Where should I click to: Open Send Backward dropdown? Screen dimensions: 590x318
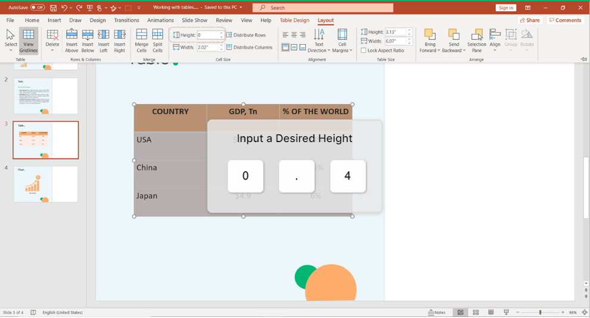(454, 40)
